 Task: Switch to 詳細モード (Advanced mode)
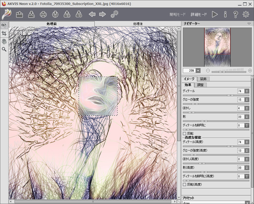click(x=199, y=15)
